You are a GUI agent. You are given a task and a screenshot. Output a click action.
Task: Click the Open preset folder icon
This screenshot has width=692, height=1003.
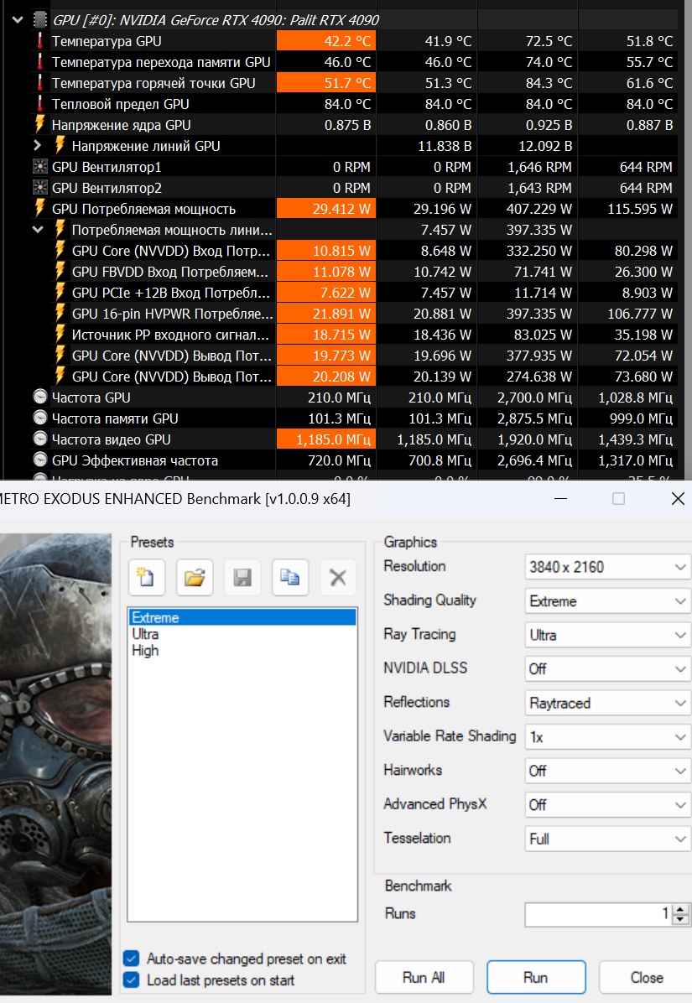tap(195, 578)
